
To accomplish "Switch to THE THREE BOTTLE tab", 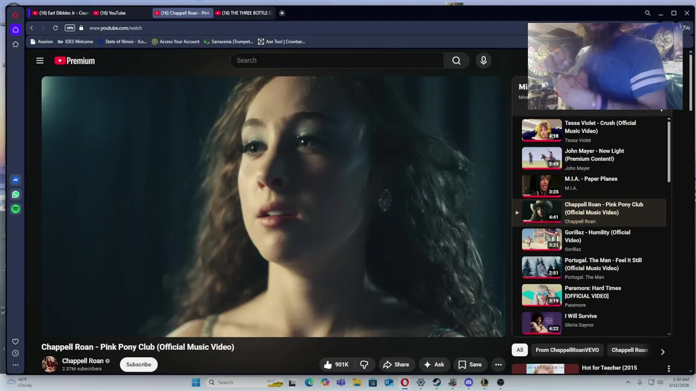I will tap(244, 13).
